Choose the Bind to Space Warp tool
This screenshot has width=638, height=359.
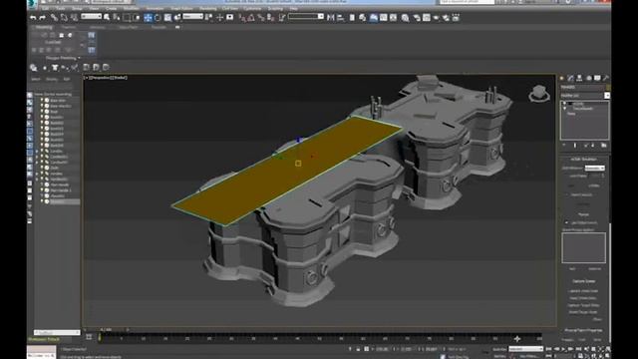pyautogui.click(x=74, y=18)
